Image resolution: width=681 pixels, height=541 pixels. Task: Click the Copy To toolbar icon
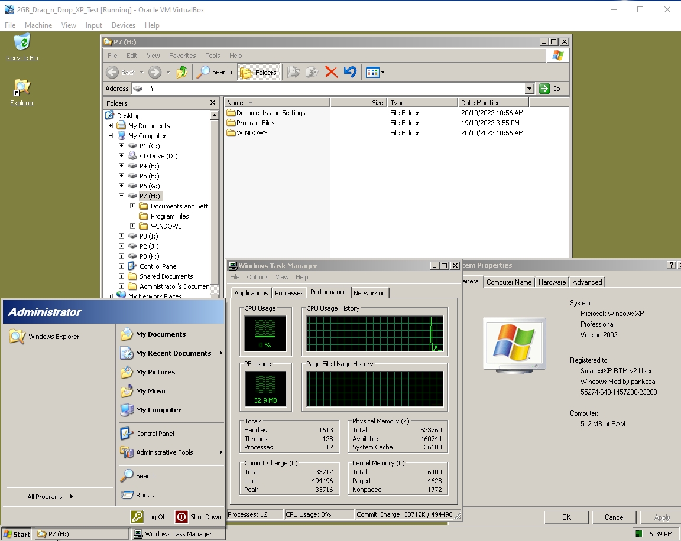coord(312,72)
